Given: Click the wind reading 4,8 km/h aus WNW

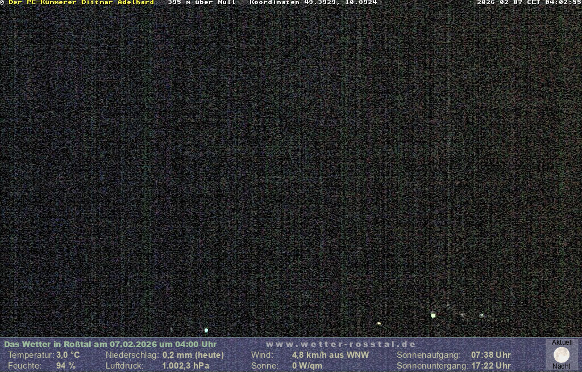Looking at the screenshot, I should tap(330, 355).
